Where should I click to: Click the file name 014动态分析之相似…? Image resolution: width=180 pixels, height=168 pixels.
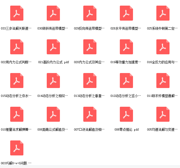click(x=53, y=96)
